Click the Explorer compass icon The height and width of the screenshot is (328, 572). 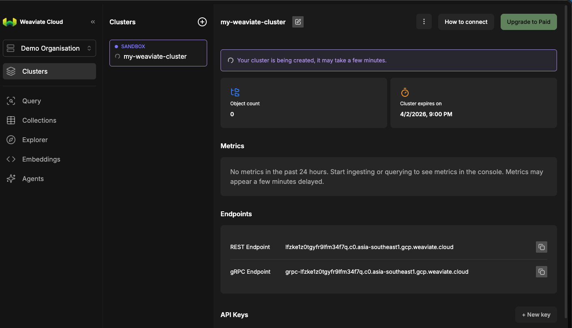11,140
